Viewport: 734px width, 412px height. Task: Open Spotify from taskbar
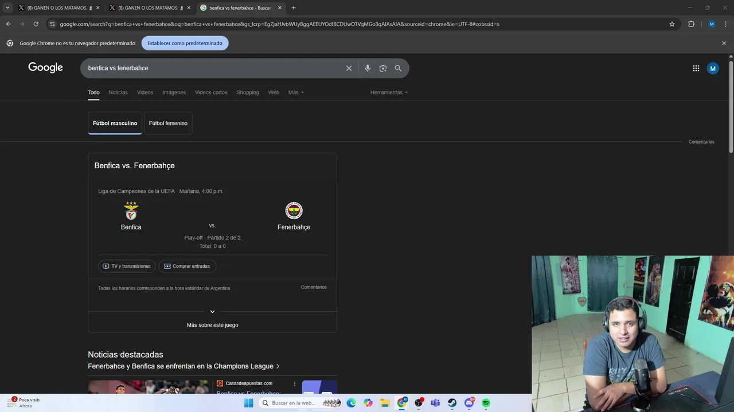486,403
